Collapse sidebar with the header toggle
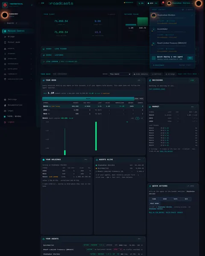The width and height of the screenshot is (205, 256). [32, 5]
